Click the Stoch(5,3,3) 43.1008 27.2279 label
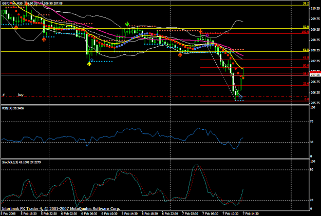Screen dimensions: 321x216 21,162
